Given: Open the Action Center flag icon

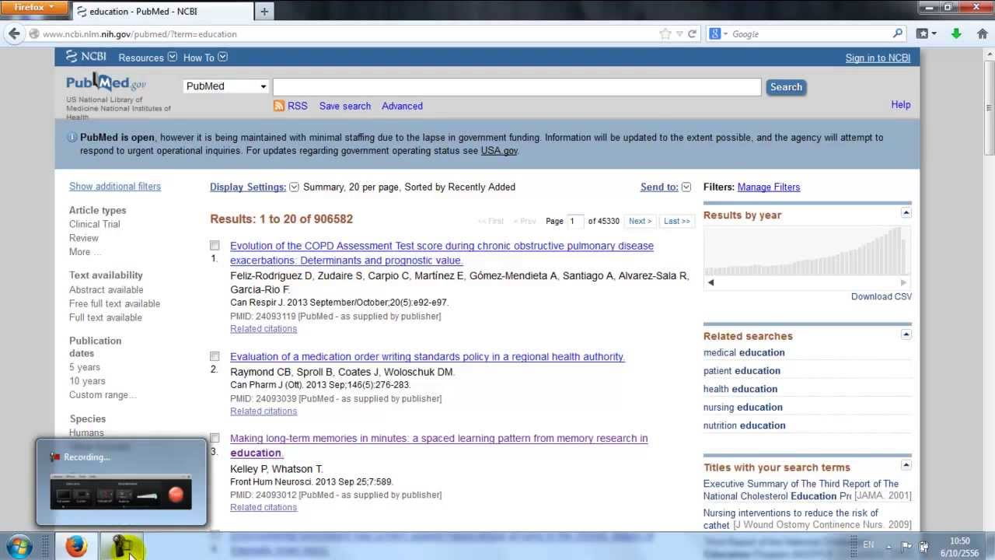Looking at the screenshot, I should click(906, 546).
